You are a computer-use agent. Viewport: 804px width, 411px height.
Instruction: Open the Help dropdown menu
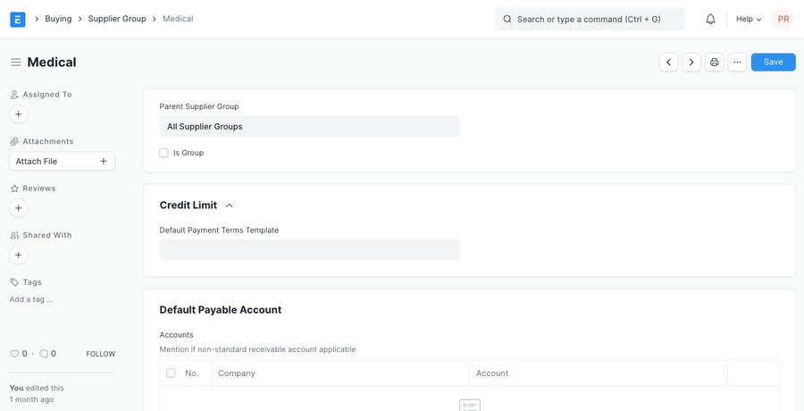click(749, 19)
